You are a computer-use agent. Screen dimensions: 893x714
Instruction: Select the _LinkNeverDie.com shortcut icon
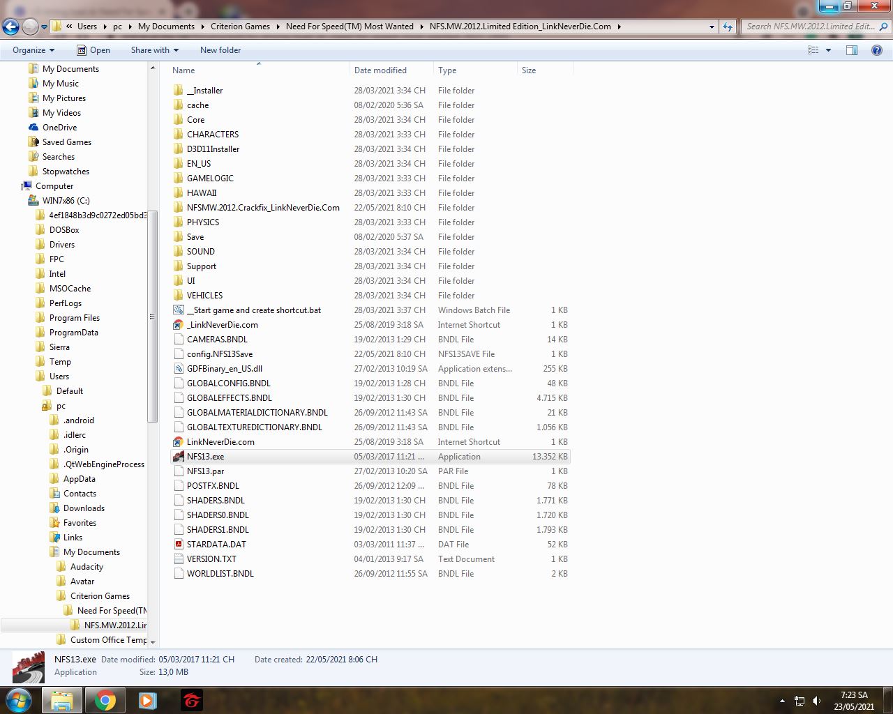point(179,325)
